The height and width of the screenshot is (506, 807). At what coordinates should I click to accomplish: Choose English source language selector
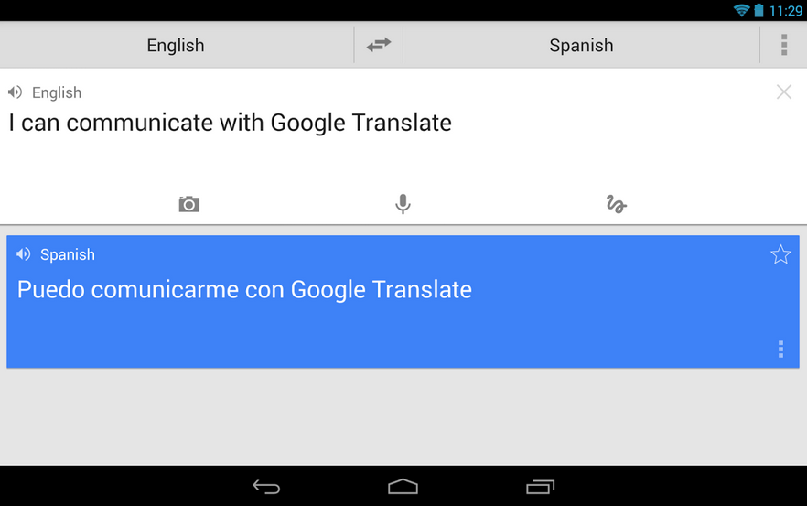pos(176,45)
